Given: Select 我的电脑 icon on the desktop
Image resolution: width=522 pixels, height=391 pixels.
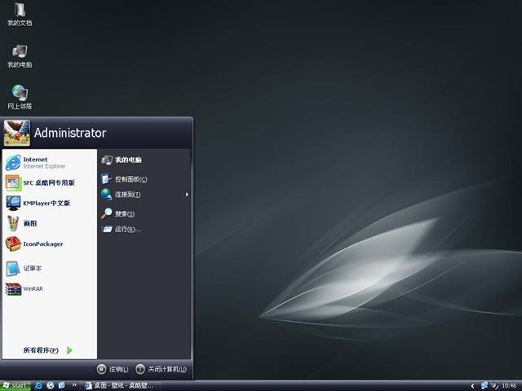Looking at the screenshot, I should pyautogui.click(x=20, y=56).
